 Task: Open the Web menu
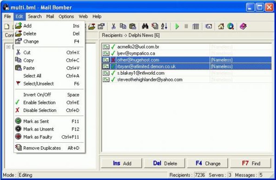tap(83, 17)
